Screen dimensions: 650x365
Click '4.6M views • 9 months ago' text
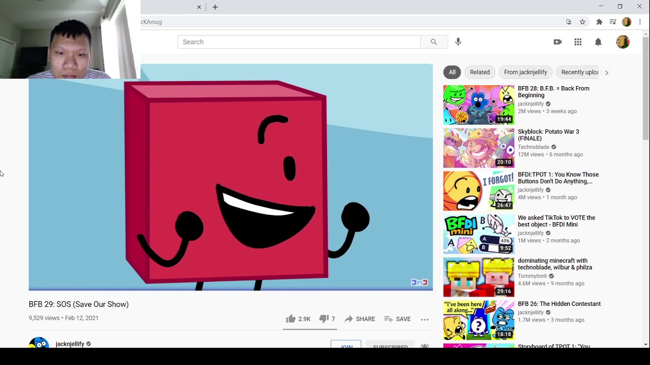pyautogui.click(x=551, y=284)
